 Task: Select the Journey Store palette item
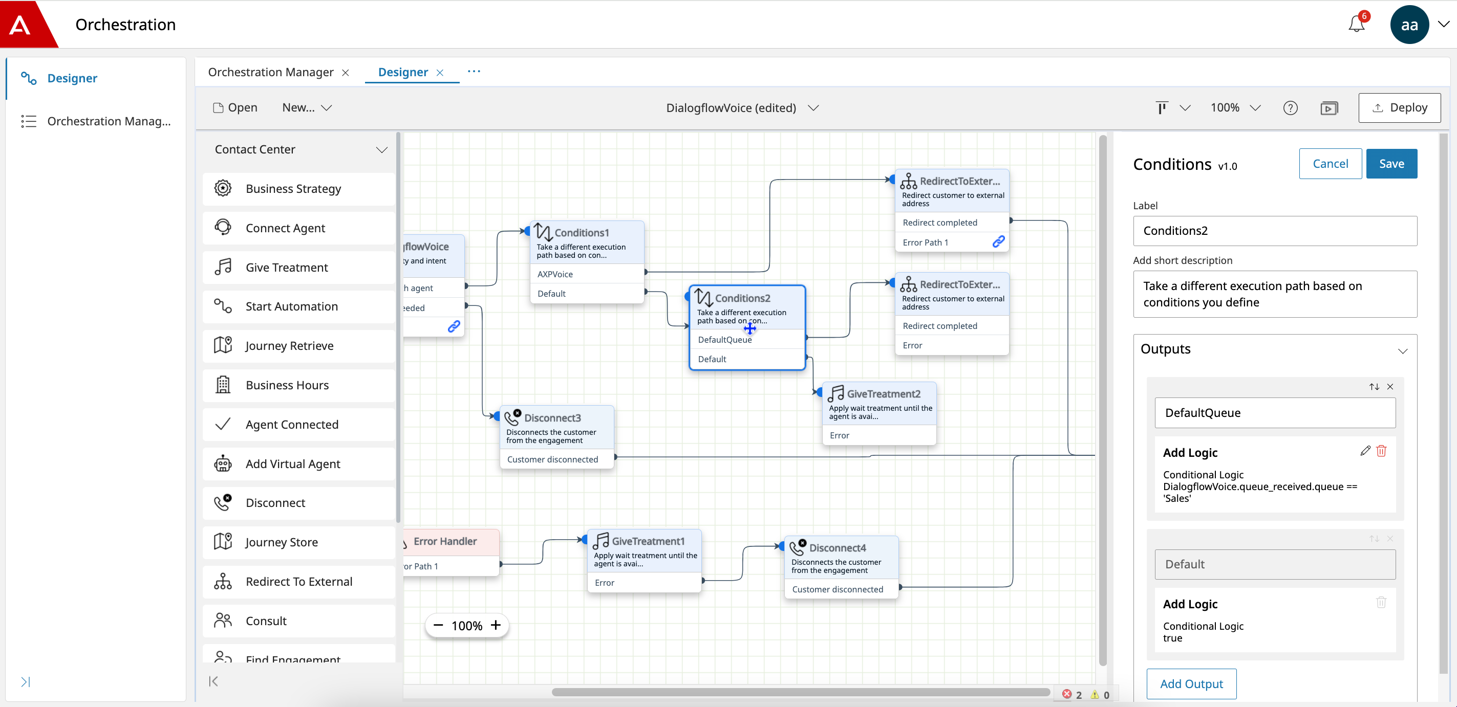click(x=298, y=543)
